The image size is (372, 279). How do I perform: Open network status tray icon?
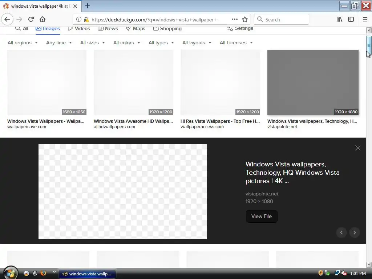pos(337,273)
